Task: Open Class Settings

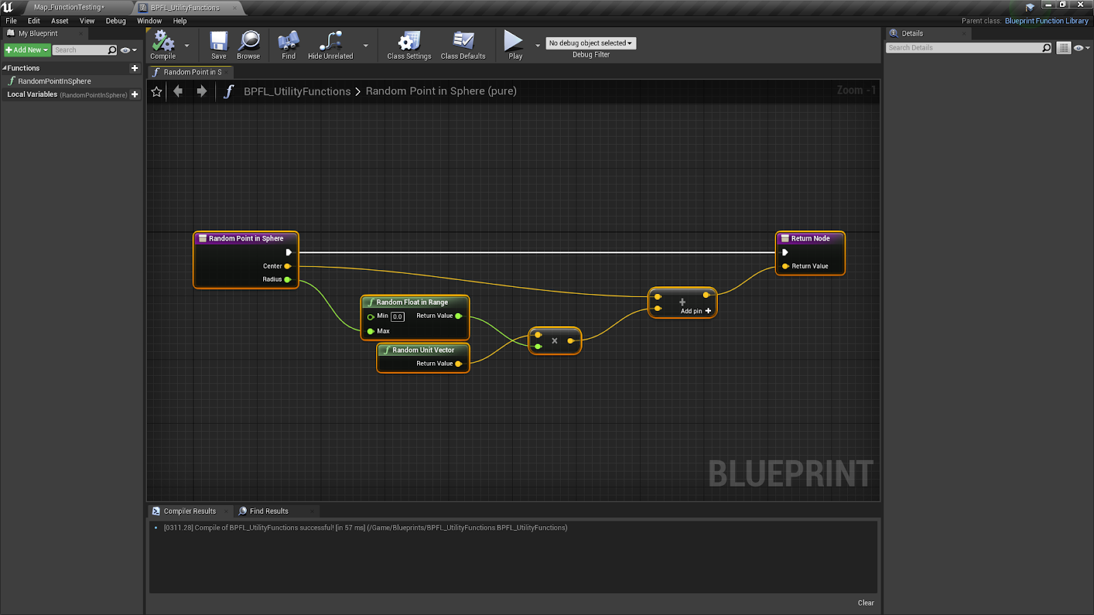Action: 408,44
